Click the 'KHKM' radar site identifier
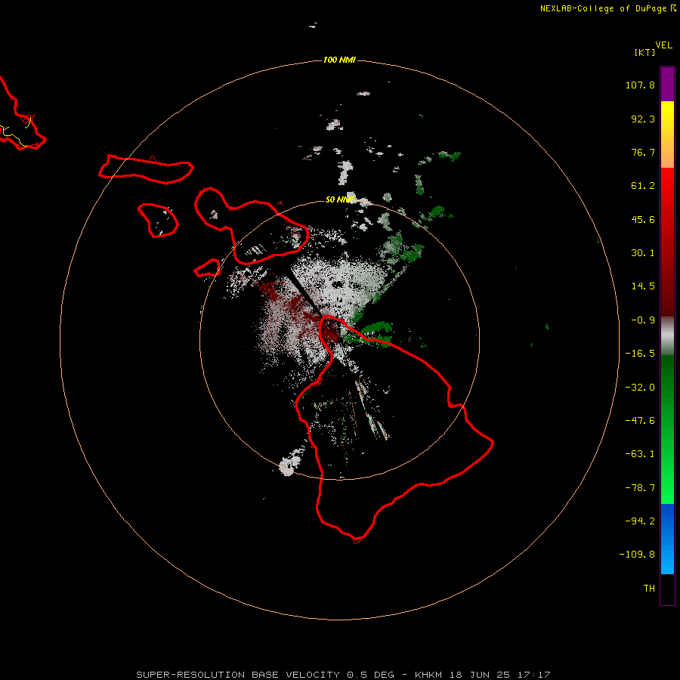Image resolution: width=680 pixels, height=680 pixels. click(x=428, y=675)
